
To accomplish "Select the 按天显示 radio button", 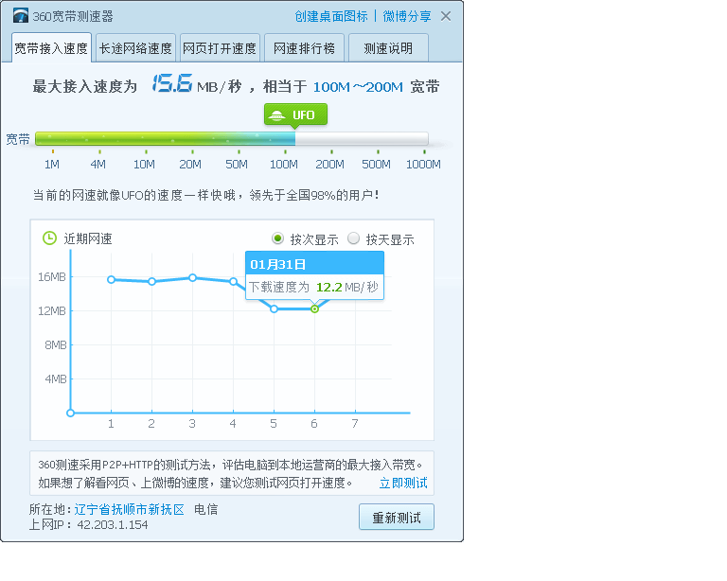I will click(354, 238).
